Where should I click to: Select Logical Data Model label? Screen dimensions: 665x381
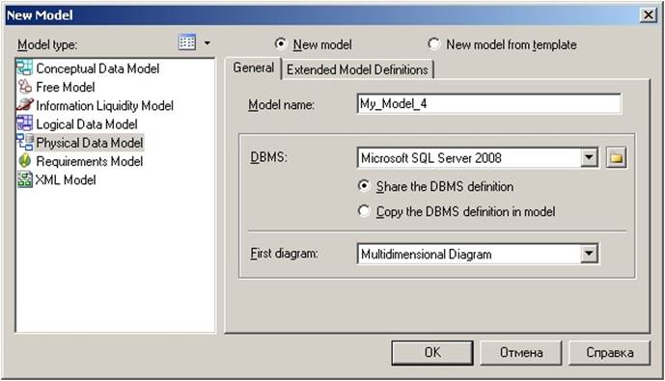pos(87,124)
